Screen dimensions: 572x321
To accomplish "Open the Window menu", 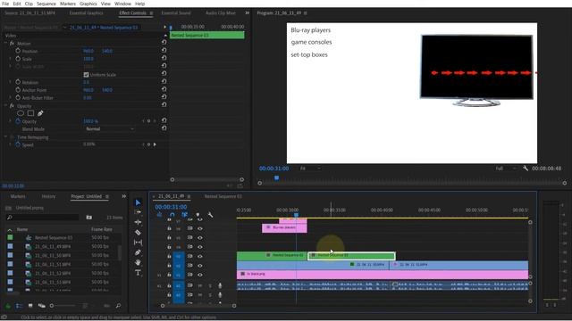I will (x=123, y=4).
